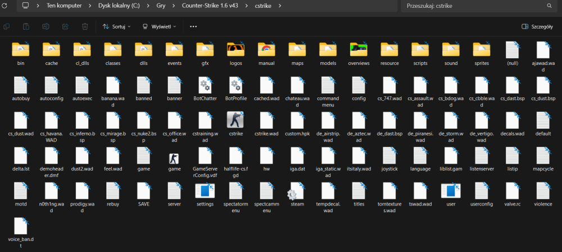562x252 pixels.
Task: Open the overviews folder
Action: click(x=359, y=50)
